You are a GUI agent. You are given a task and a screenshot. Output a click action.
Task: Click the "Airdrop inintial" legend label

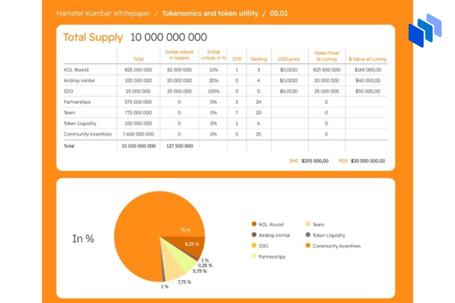pos(274,235)
